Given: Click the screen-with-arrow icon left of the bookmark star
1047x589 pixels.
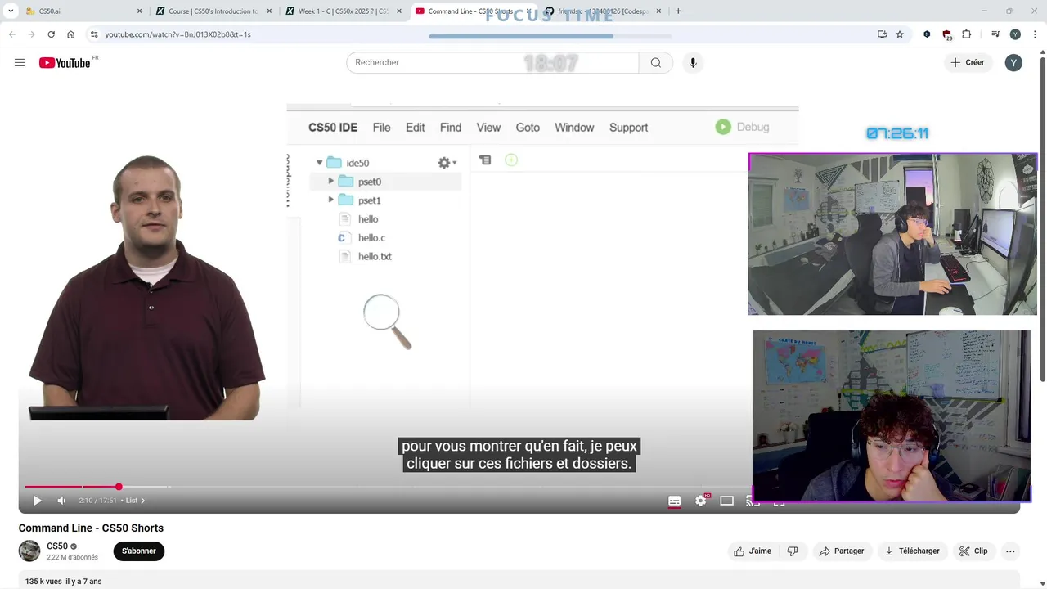Looking at the screenshot, I should 882,34.
